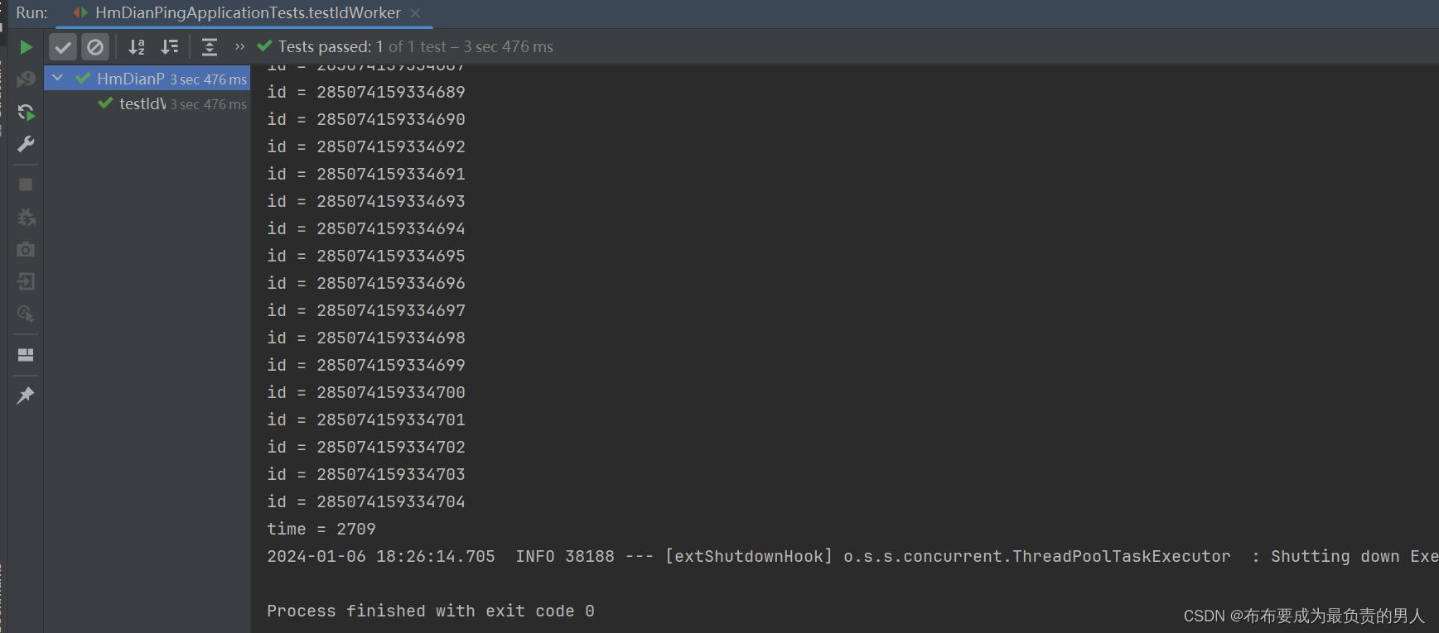Click the line 'id = 285074159334697'

[x=366, y=310]
